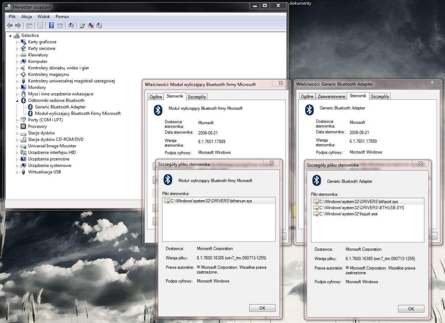
Task: Select Sterownik tab in Generic Bluetooth Adapter properties
Action: coord(358,96)
